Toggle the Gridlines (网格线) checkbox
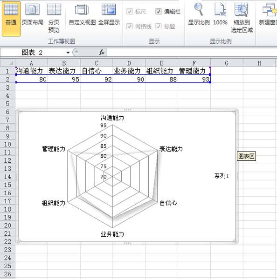This screenshot has height=279, width=277. pos(129,27)
